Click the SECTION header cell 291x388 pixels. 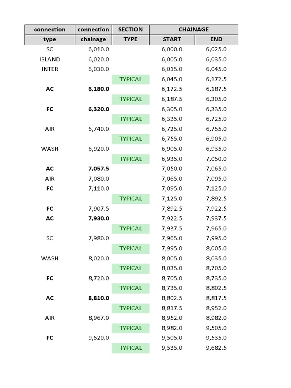[130, 30]
